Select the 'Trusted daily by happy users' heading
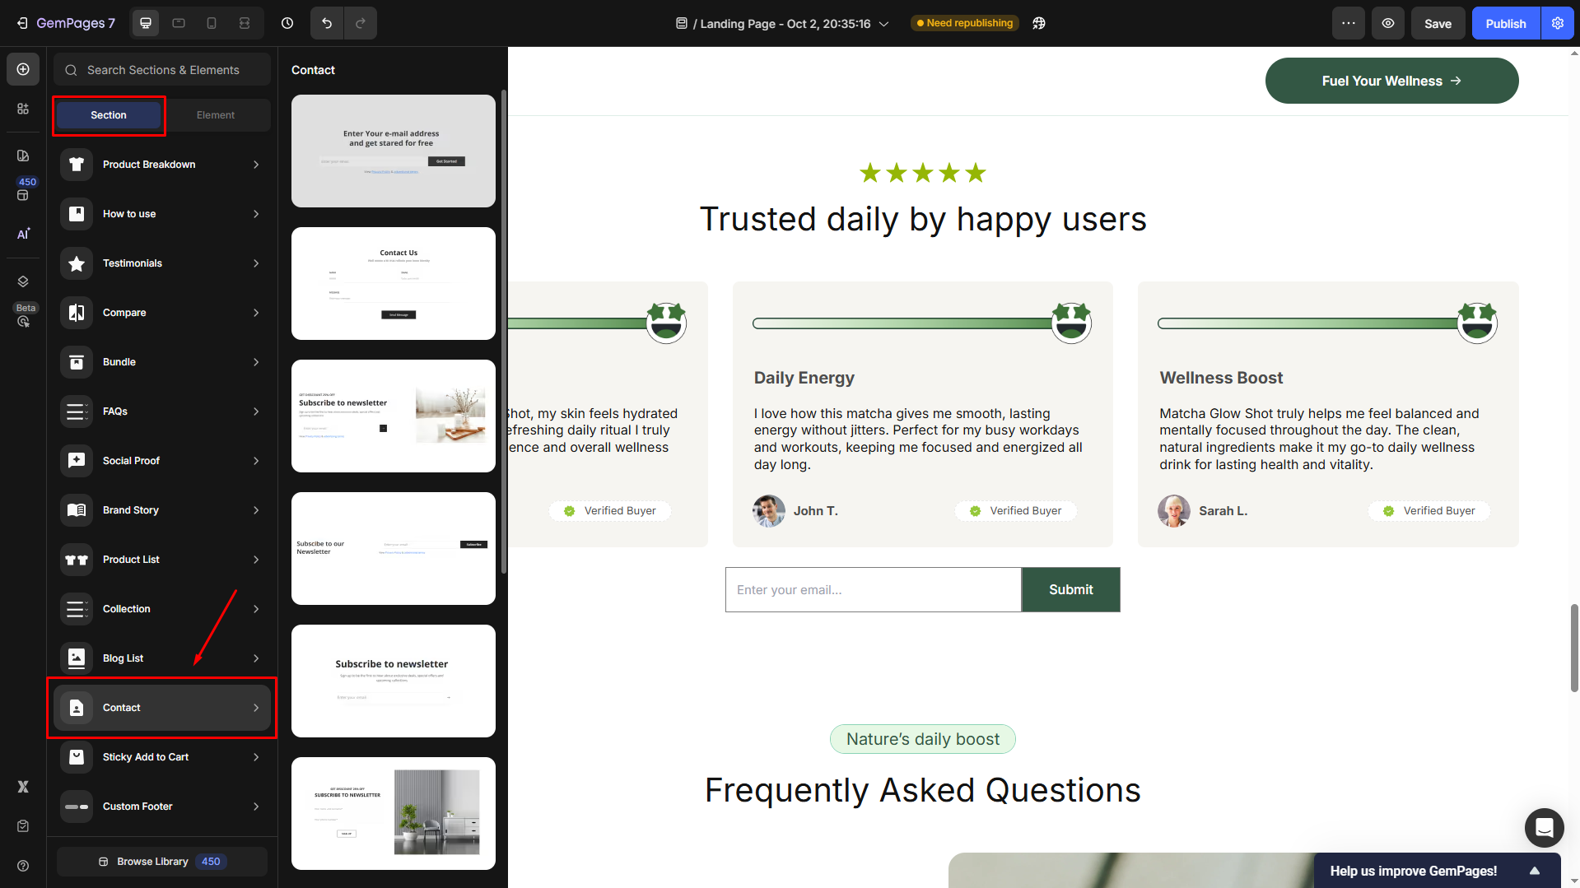 [923, 220]
